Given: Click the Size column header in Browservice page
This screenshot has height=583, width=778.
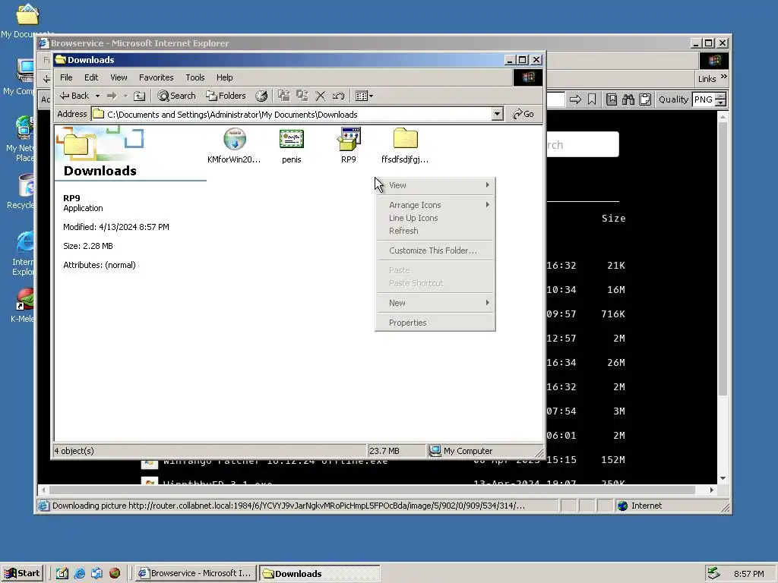Looking at the screenshot, I should click(613, 218).
